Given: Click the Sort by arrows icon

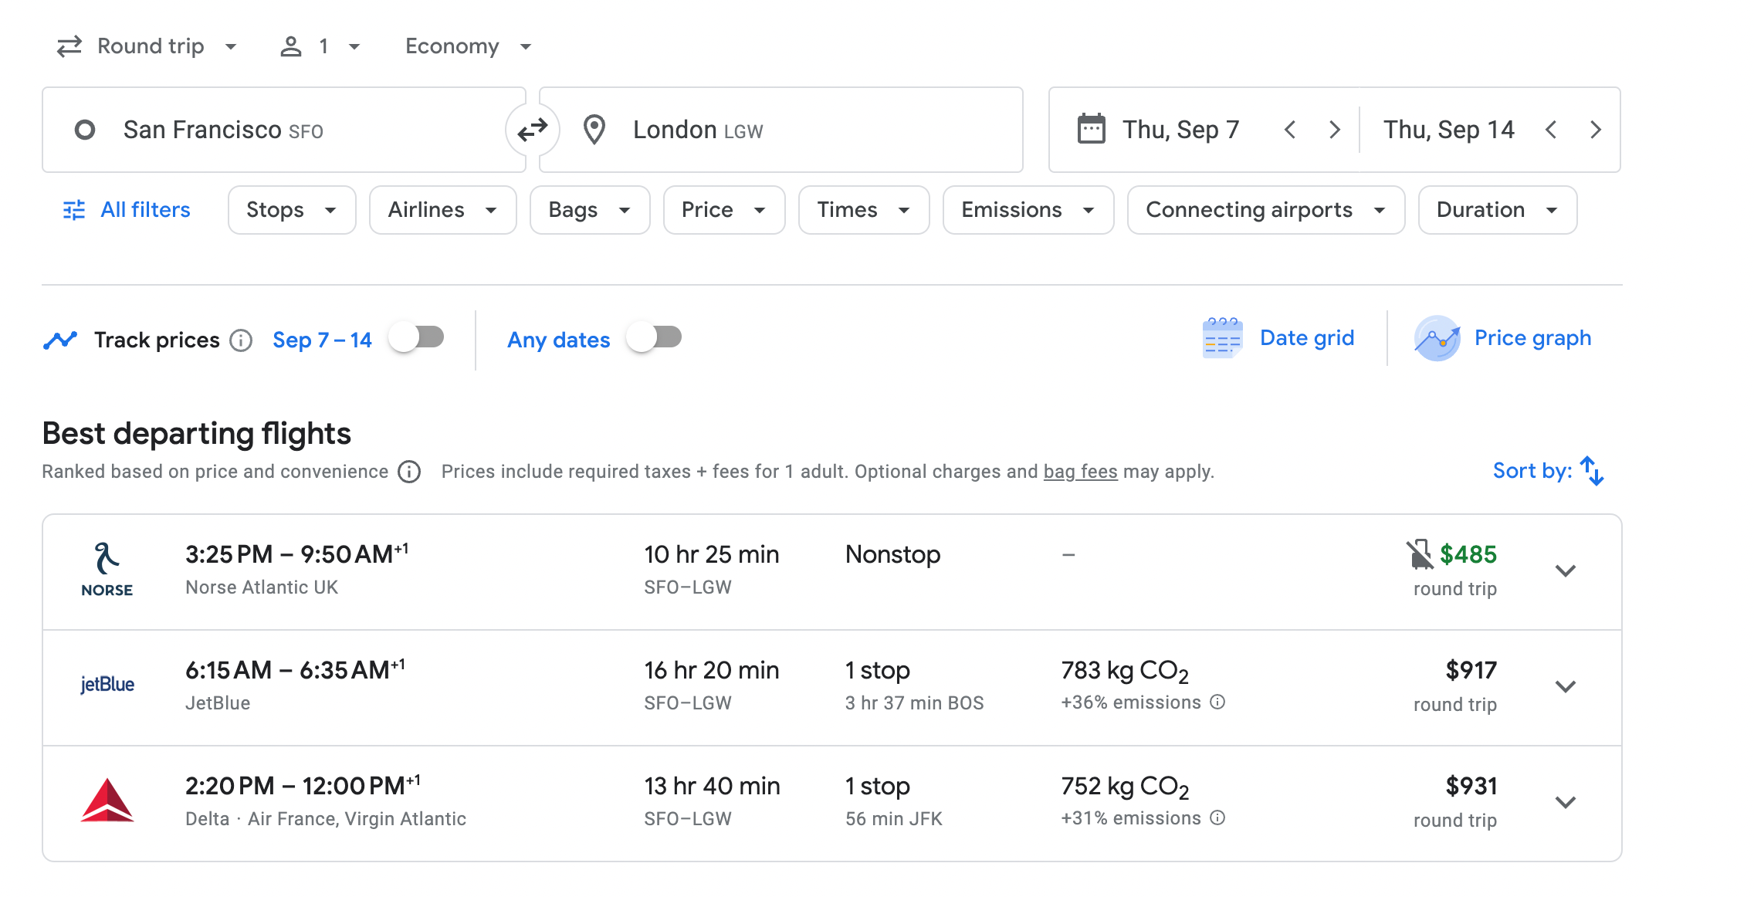Looking at the screenshot, I should tap(1592, 471).
